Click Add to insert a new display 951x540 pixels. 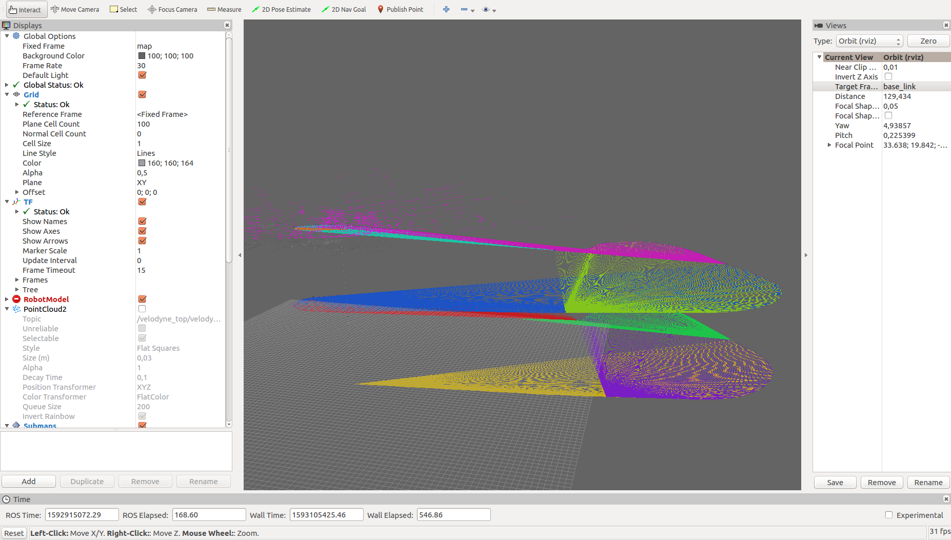[29, 481]
